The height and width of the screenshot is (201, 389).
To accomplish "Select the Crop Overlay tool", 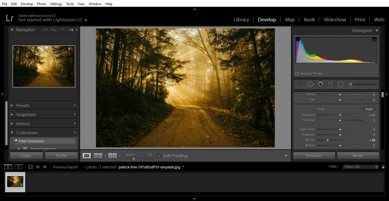I will 299,84.
